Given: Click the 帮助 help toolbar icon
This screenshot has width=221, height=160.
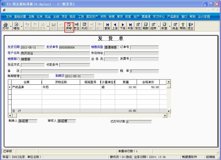Looking at the screenshot, I should tap(183, 26).
